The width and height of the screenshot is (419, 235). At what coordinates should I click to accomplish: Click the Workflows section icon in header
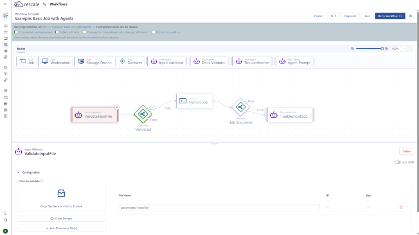(x=45, y=4)
